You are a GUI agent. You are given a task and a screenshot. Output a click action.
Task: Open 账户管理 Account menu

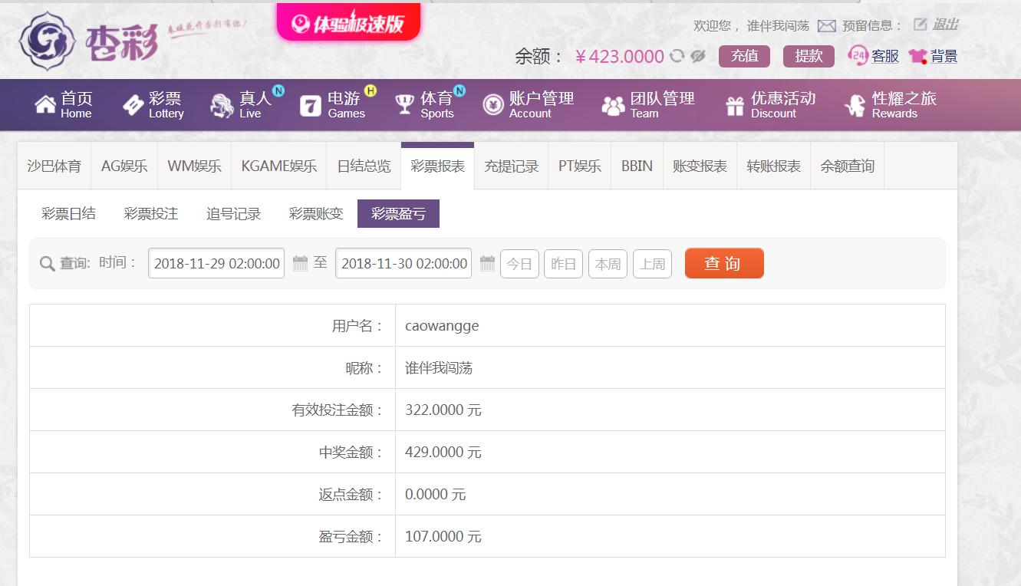pyautogui.click(x=529, y=105)
